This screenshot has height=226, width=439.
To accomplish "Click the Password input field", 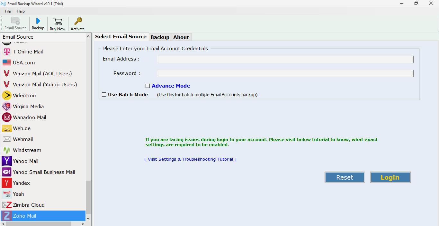I will pos(285,74).
